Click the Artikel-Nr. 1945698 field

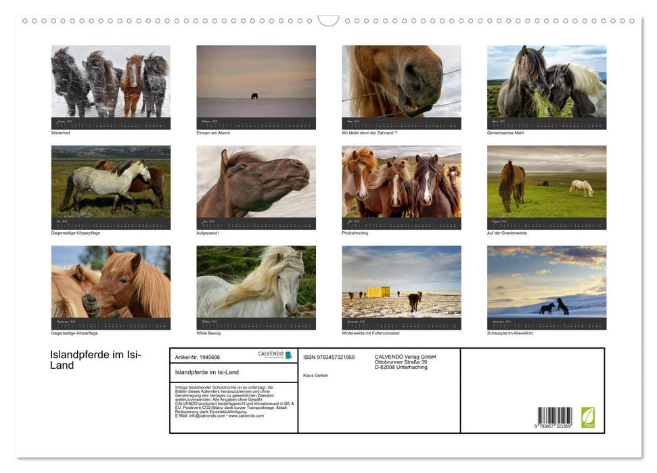point(198,357)
